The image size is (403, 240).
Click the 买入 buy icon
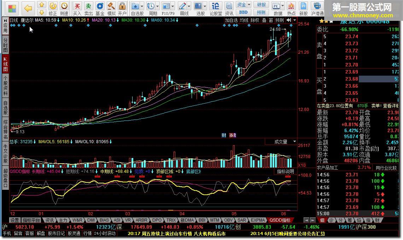coord(77,8)
